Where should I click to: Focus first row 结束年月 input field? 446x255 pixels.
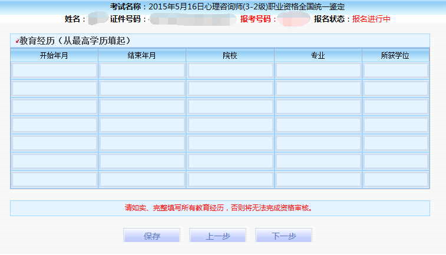click(x=142, y=71)
